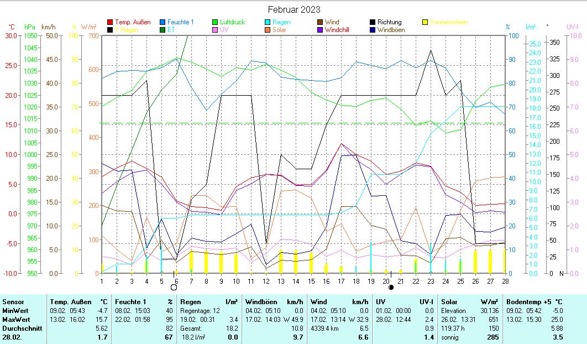
Task: Click the current temperature value '1.7'
Action: click(103, 337)
